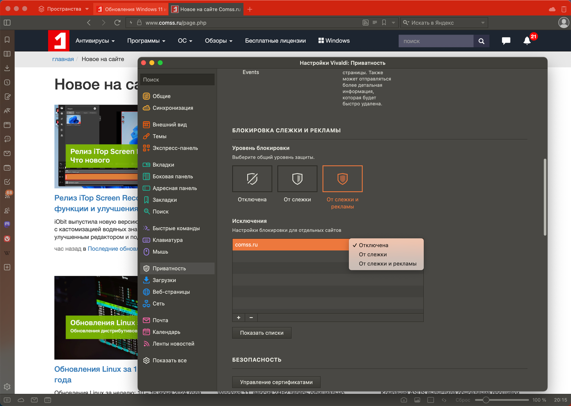Open the Пространства workspaces dropdown
571x406 pixels.
pyautogui.click(x=64, y=9)
